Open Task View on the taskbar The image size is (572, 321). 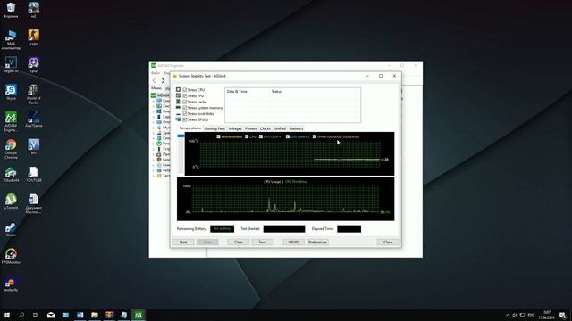point(36,315)
